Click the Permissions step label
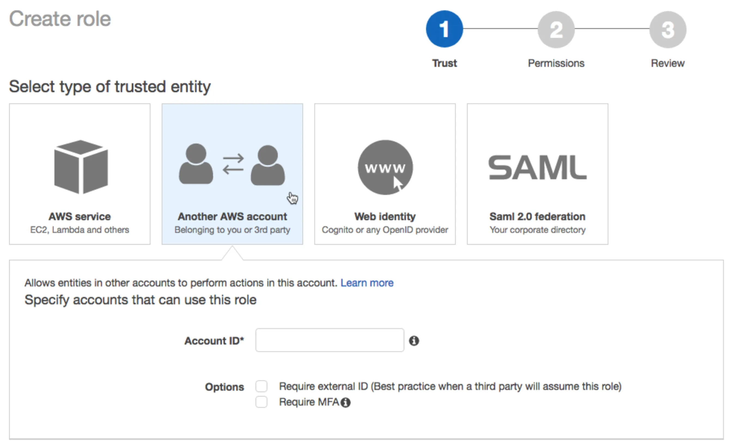 pyautogui.click(x=556, y=63)
